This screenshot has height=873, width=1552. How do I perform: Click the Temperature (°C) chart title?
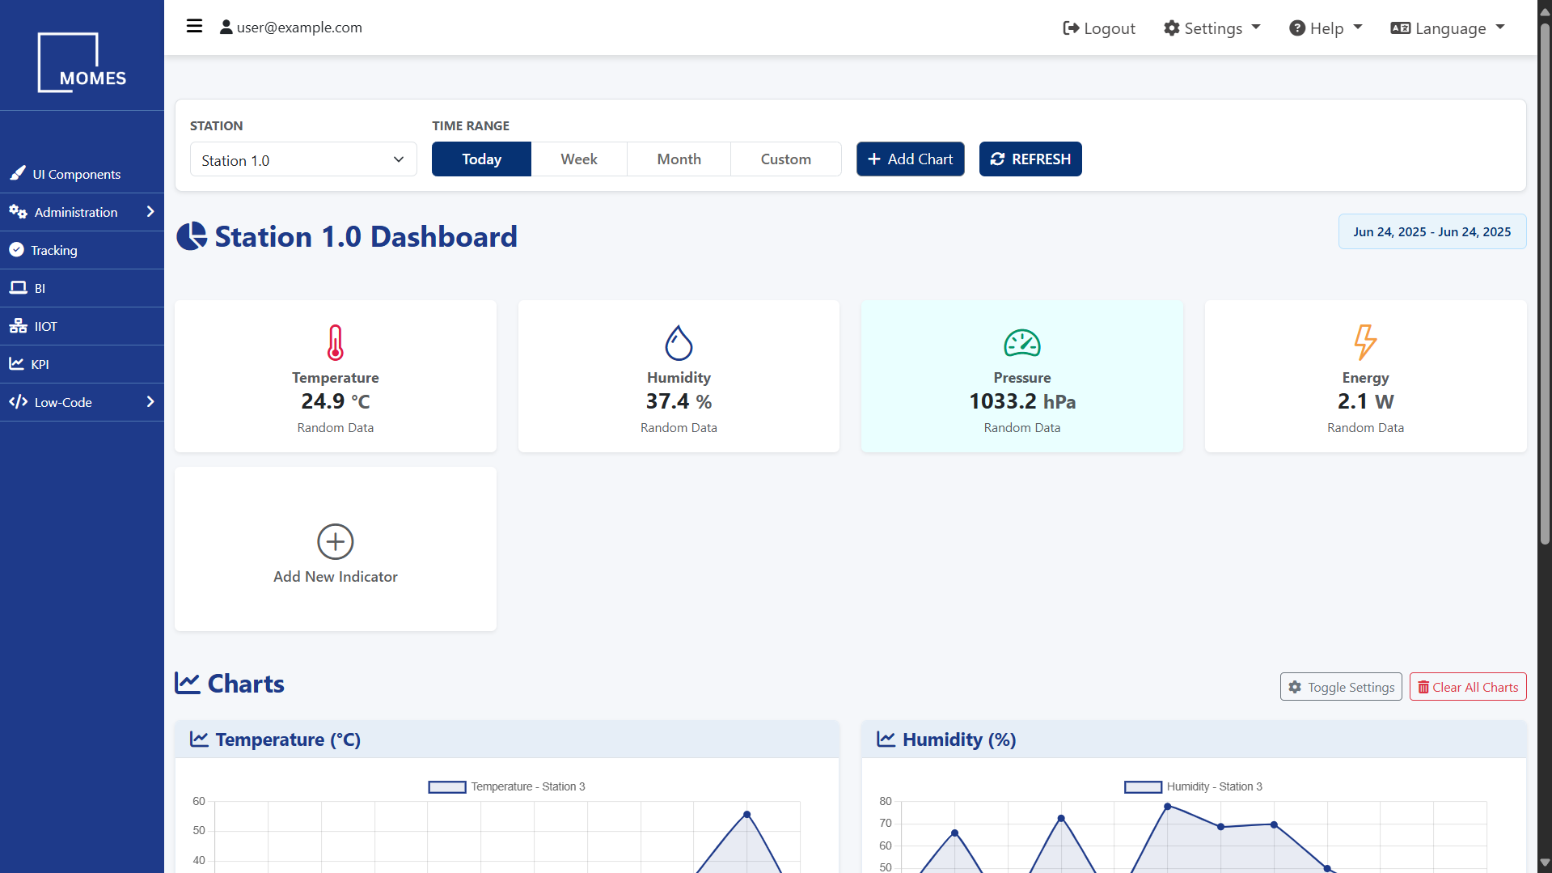point(288,740)
